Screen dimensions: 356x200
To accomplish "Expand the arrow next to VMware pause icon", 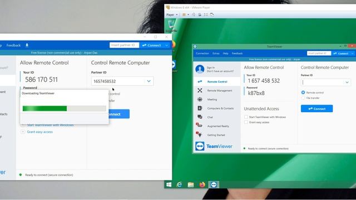I will tap(188, 15).
